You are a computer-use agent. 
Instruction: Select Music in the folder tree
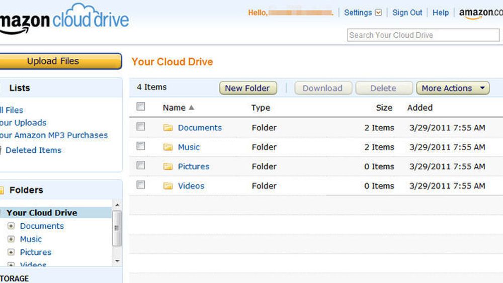point(31,239)
